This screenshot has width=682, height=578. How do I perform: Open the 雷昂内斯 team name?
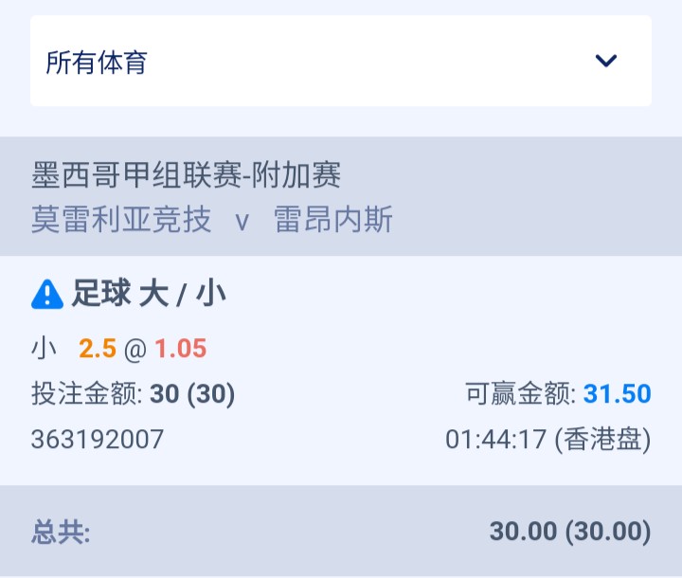click(333, 220)
